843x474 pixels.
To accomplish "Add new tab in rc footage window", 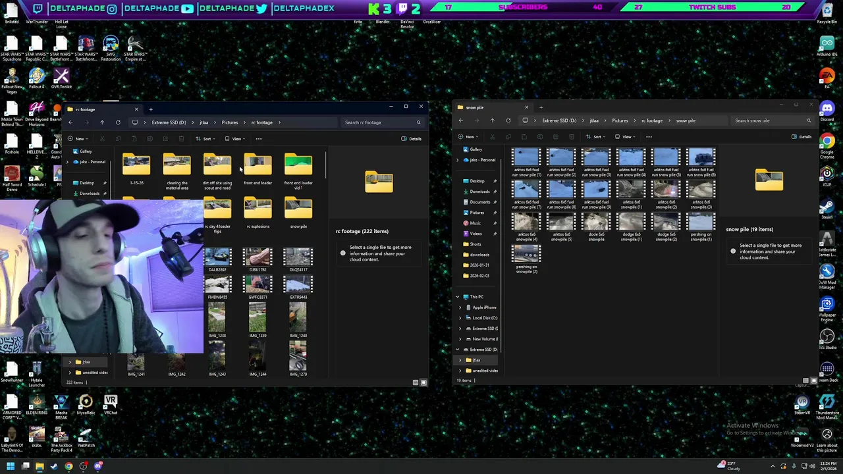I will click(x=151, y=109).
